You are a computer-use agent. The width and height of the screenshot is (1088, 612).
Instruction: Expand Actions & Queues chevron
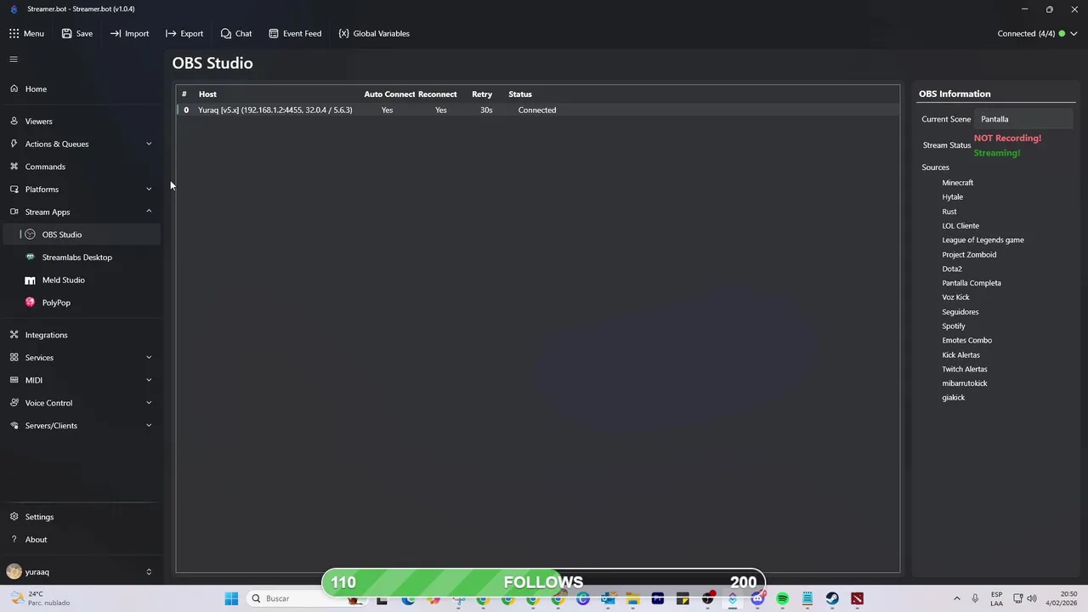(149, 144)
